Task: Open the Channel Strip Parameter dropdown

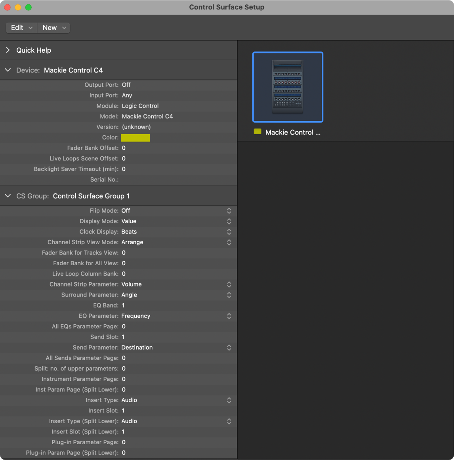Action: point(229,284)
